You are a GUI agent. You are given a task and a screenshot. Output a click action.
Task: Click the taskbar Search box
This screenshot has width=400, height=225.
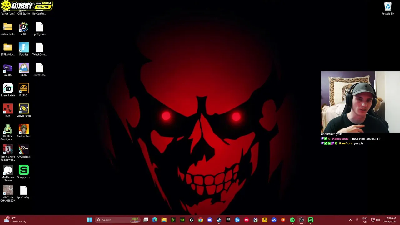point(117,220)
